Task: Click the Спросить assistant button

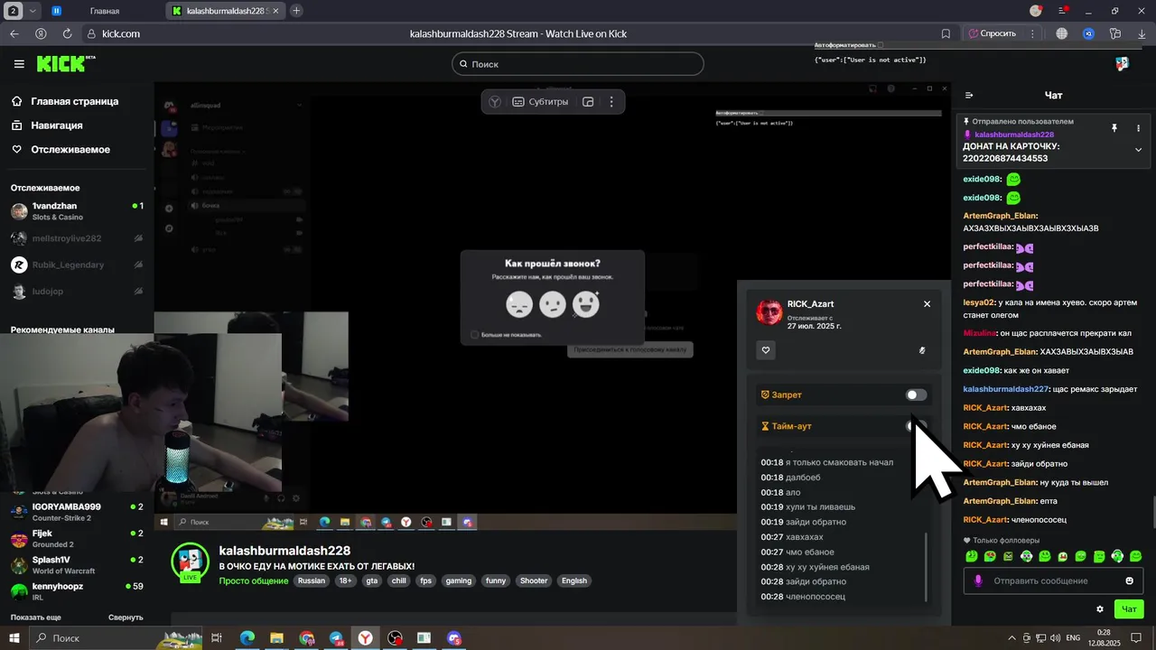Action: point(992,33)
